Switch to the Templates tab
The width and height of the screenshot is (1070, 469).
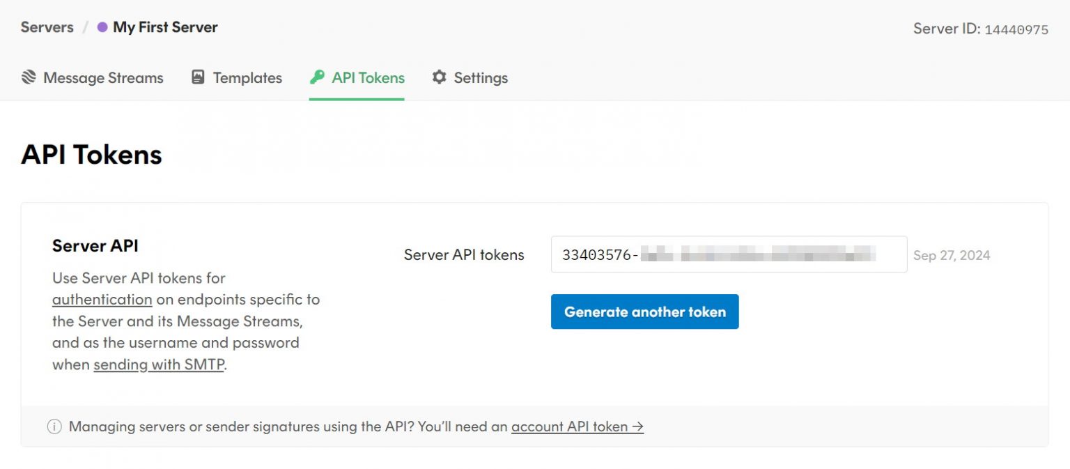247,77
